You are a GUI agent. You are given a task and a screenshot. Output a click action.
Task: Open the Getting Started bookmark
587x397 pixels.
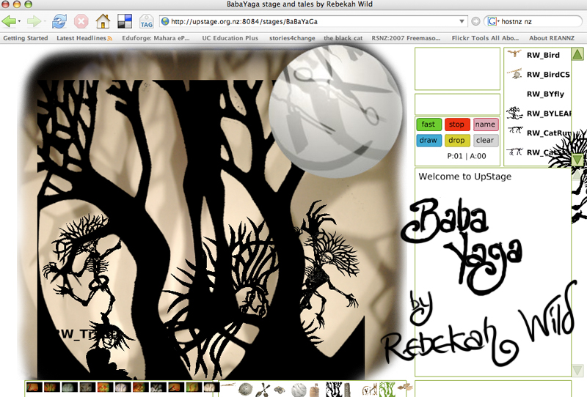pyautogui.click(x=26, y=38)
